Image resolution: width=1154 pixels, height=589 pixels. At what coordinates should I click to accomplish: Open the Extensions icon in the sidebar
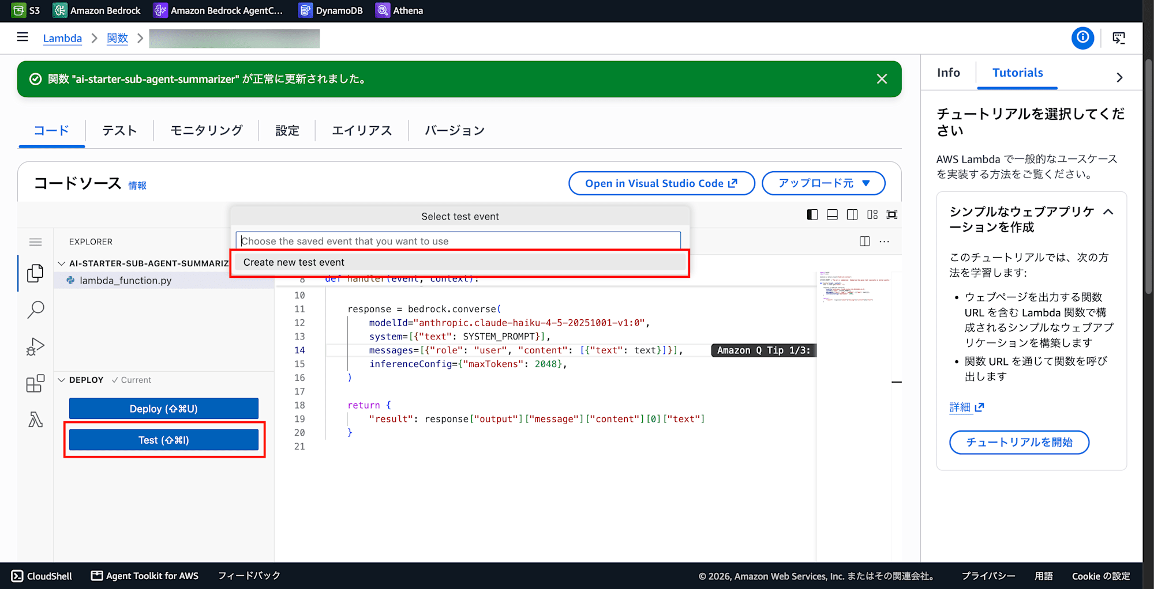click(35, 383)
